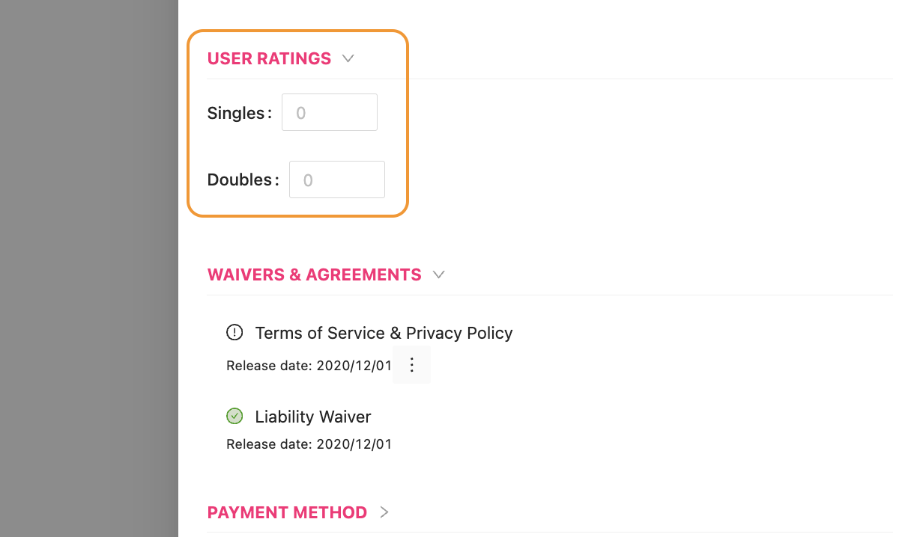The width and height of the screenshot is (914, 537).
Task: Click the dimmed gray backdrop to dismiss panel
Action: [88, 268]
